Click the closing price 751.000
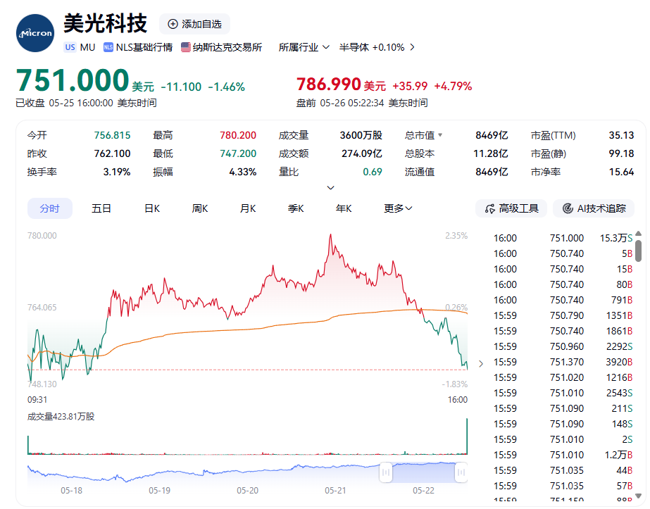 click(73, 80)
